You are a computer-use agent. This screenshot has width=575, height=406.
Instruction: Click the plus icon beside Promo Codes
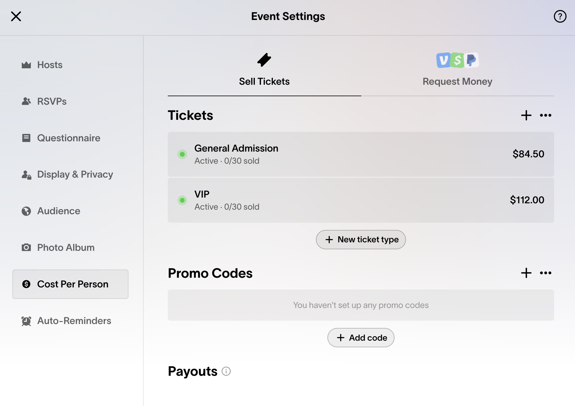(526, 273)
